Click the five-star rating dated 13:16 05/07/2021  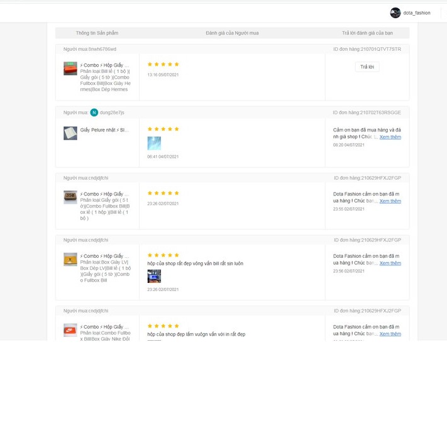coord(163,64)
